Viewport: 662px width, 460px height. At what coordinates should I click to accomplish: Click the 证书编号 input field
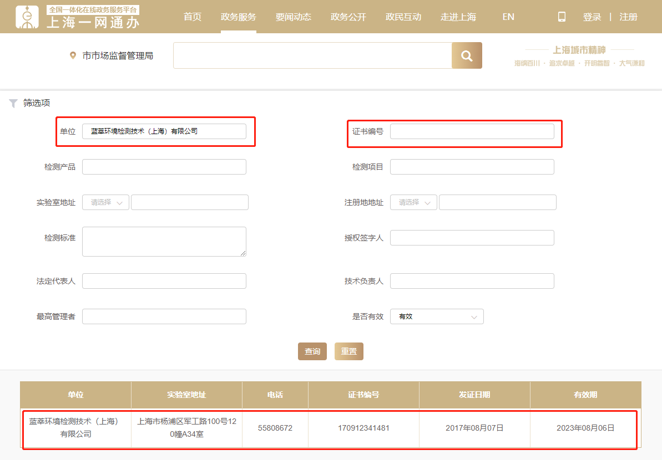point(472,131)
